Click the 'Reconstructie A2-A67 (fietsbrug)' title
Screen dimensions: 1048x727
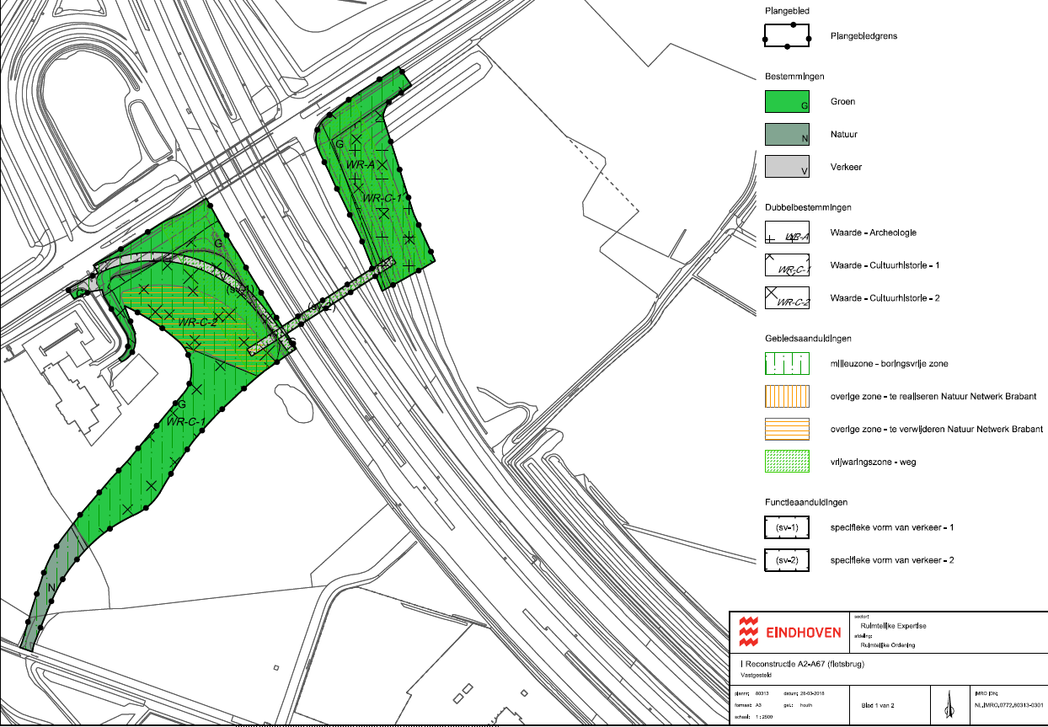805,665
